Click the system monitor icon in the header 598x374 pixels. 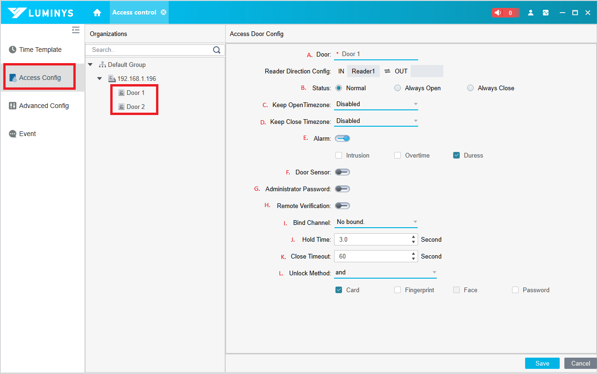(x=546, y=13)
